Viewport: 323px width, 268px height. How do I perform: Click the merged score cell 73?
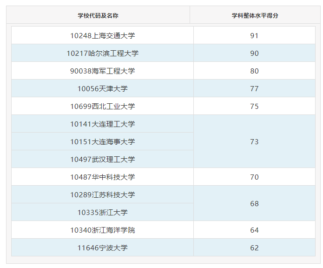[254, 141]
